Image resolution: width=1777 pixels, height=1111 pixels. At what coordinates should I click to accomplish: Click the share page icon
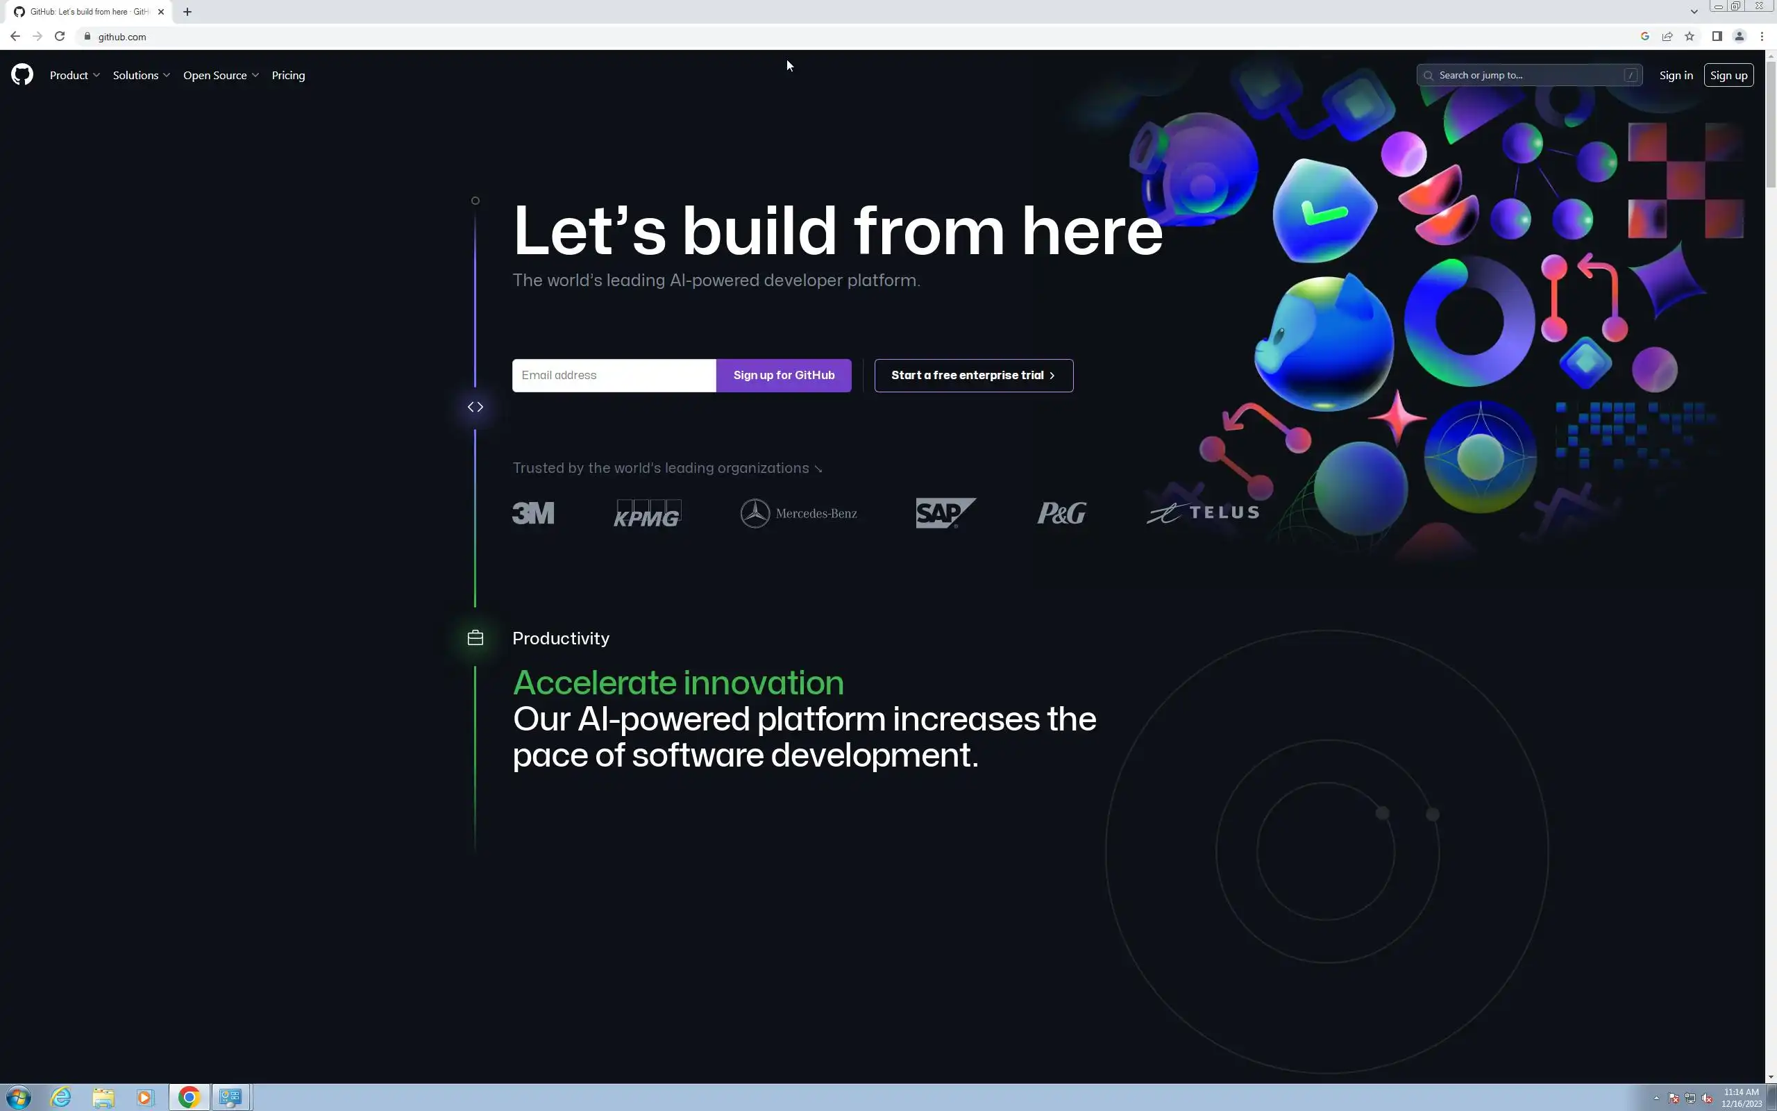(x=1667, y=36)
